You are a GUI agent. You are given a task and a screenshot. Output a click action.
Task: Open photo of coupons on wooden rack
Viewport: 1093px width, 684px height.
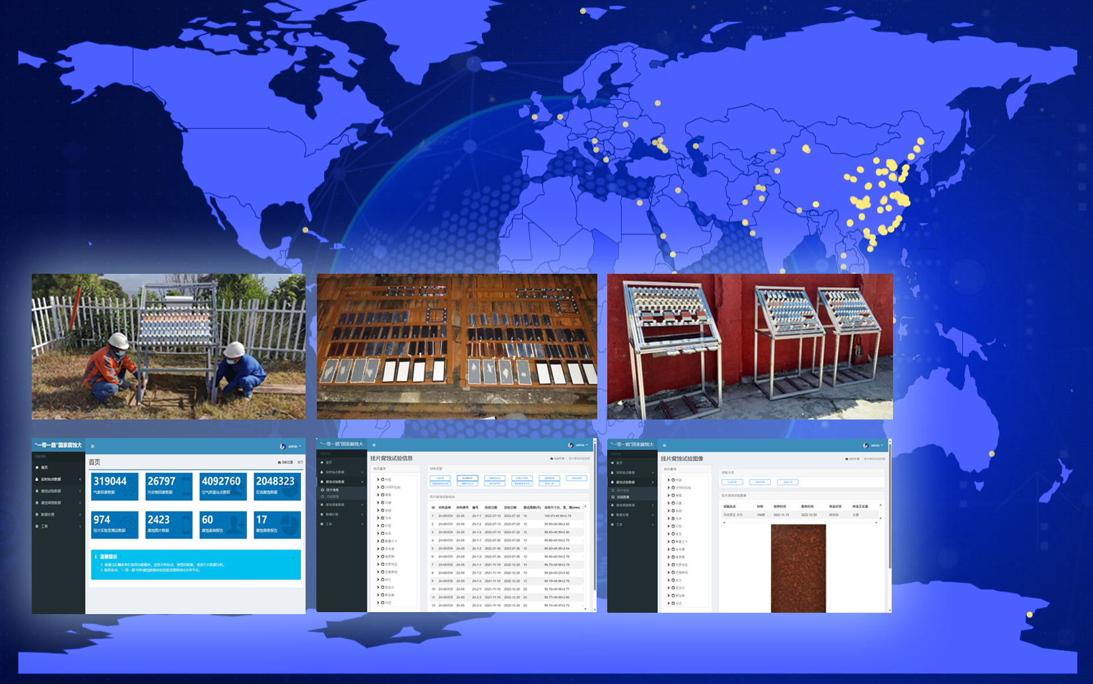[x=457, y=346]
